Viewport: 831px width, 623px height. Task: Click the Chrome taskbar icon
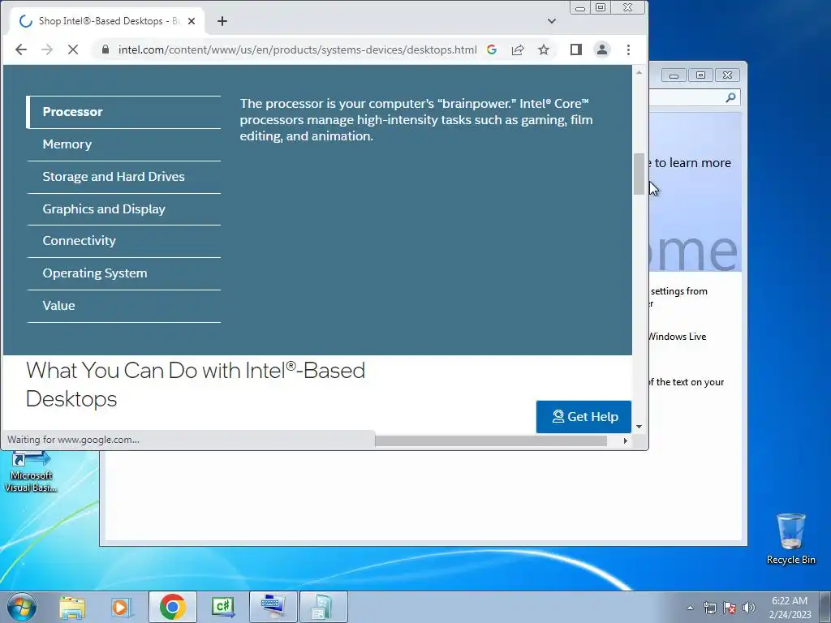click(173, 607)
